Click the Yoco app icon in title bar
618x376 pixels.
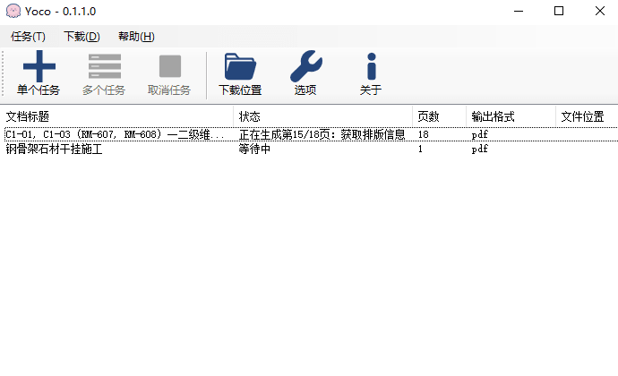(x=13, y=11)
